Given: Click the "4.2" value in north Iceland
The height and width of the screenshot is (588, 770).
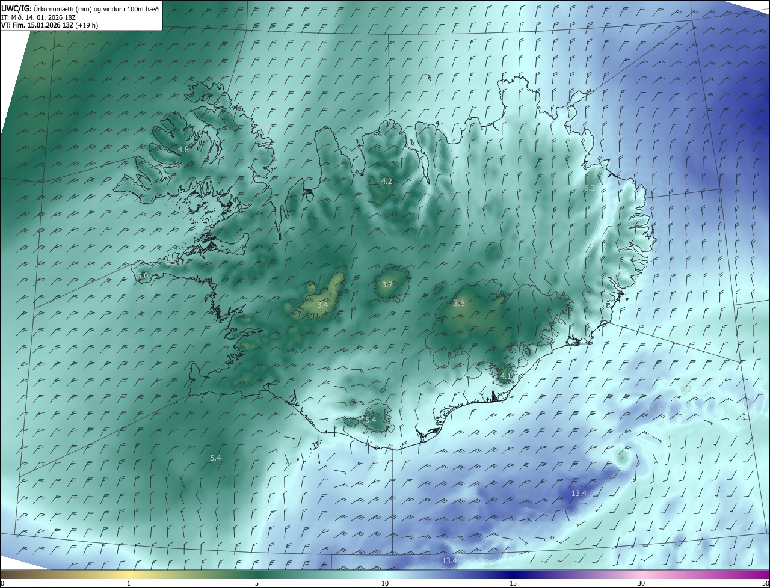Looking at the screenshot, I should pyautogui.click(x=387, y=181).
